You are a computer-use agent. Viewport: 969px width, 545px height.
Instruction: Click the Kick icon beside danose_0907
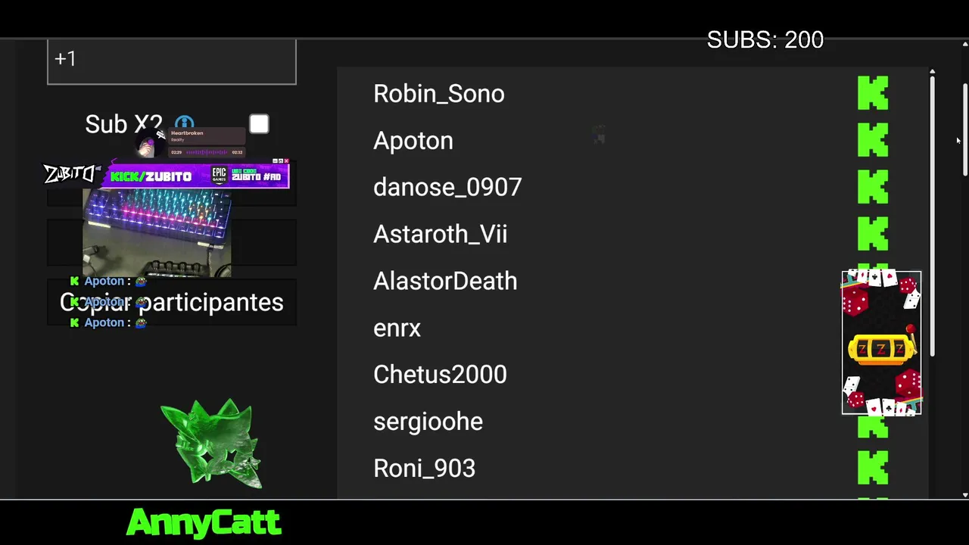pos(873,187)
